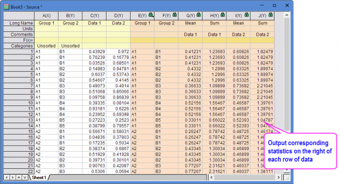Click the previous sheet arrow button
Screen dimensions: 340x184
(7, 178)
